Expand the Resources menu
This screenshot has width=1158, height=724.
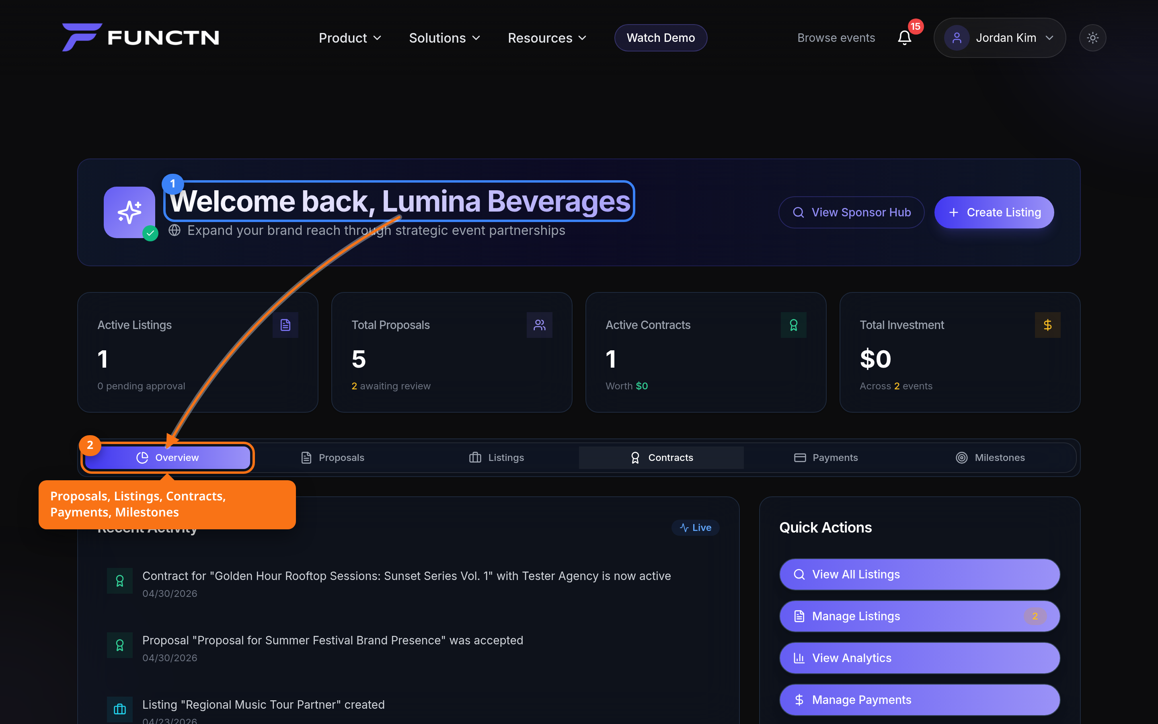pos(547,38)
